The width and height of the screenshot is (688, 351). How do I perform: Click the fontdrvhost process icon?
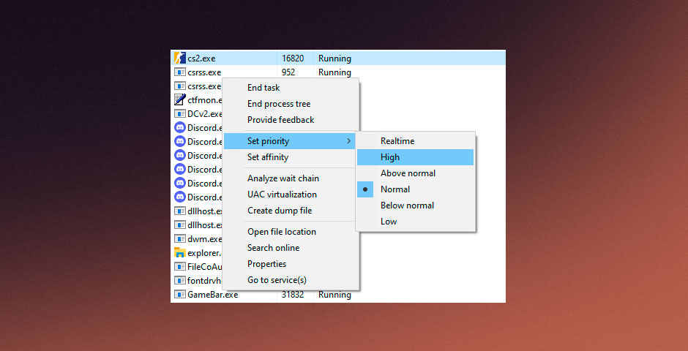tap(179, 281)
